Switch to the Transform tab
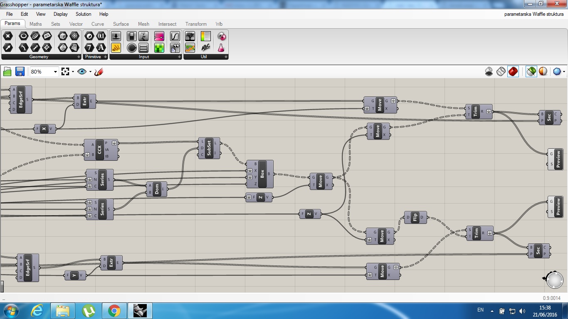 tap(196, 24)
